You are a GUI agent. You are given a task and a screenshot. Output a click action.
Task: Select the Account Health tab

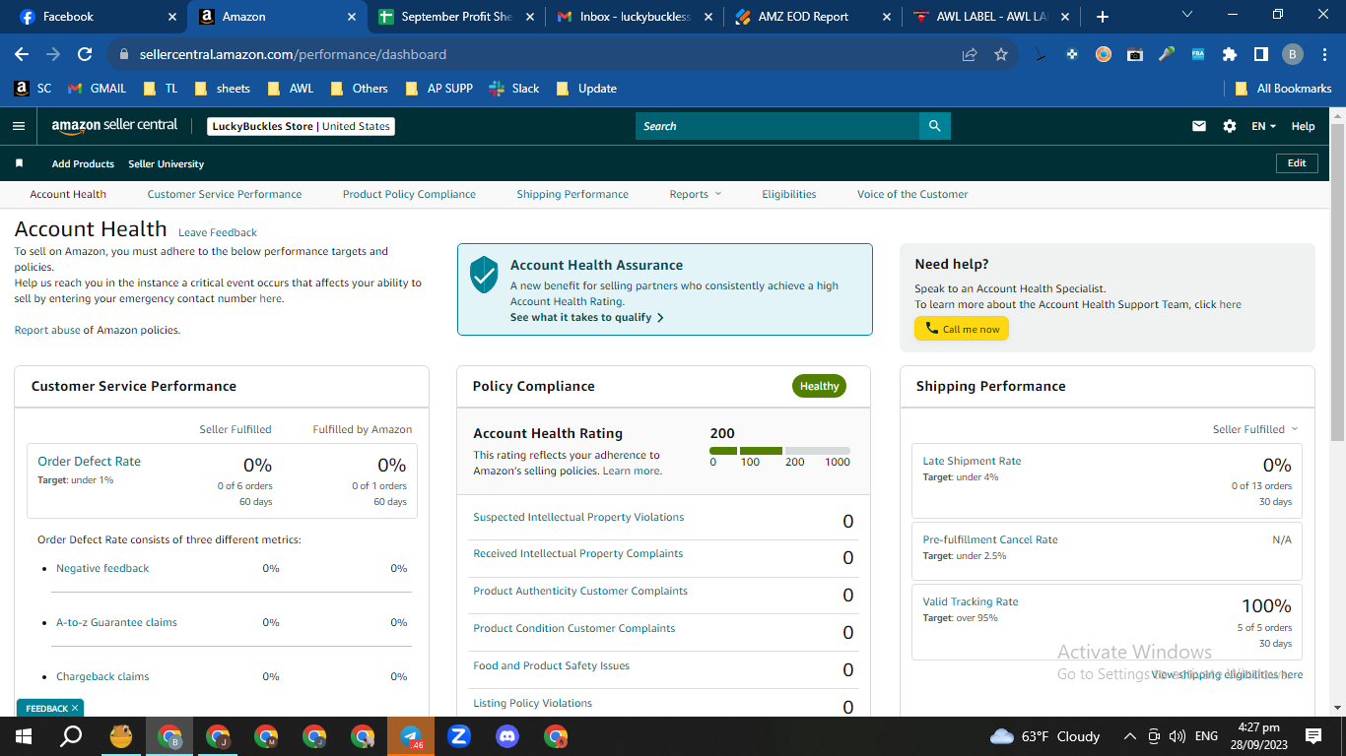coord(68,194)
